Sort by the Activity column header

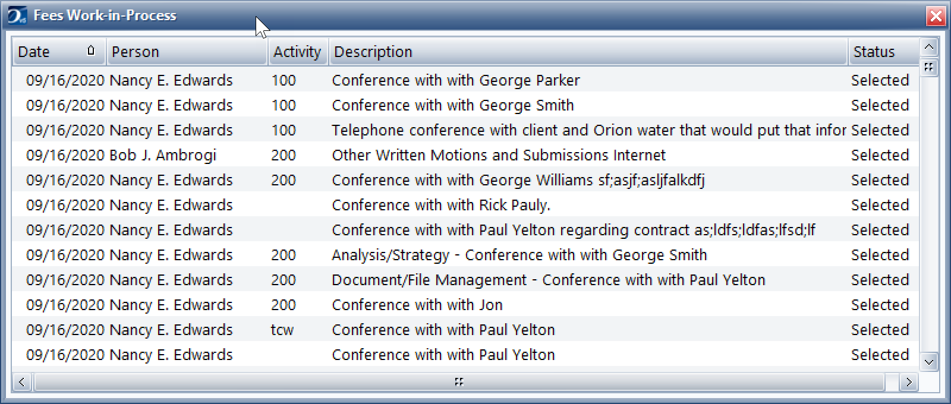point(298,52)
